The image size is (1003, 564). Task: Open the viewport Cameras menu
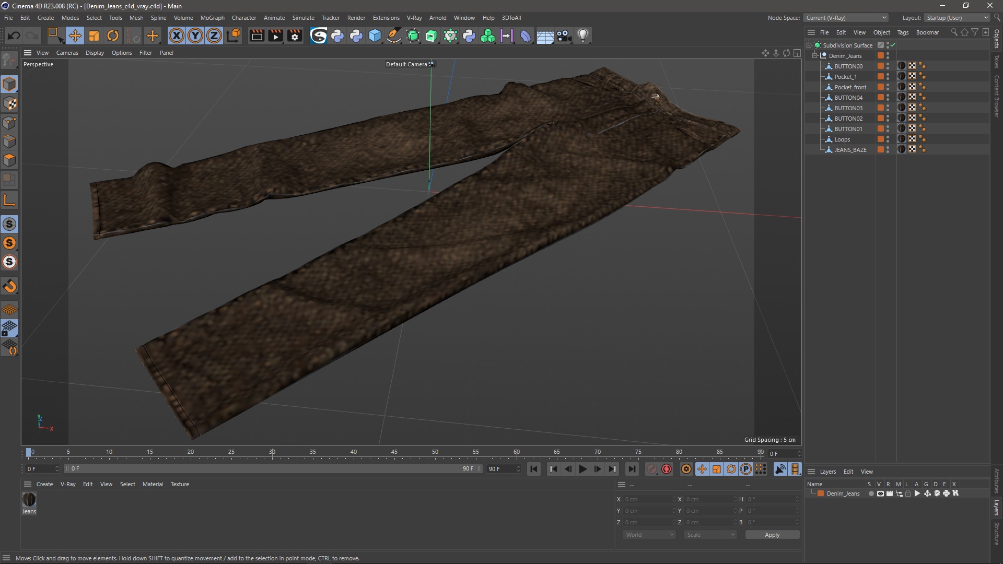(67, 53)
